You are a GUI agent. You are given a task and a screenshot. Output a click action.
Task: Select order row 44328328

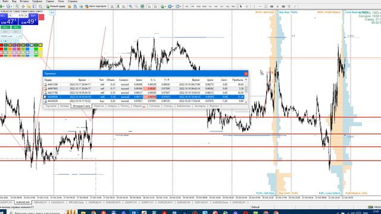(144, 101)
